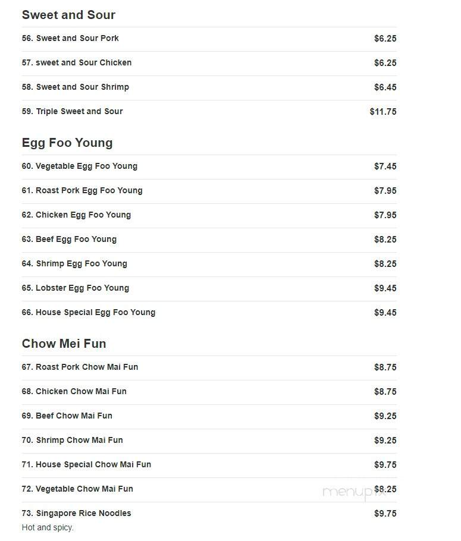The width and height of the screenshot is (461, 541).
Task: Click the Egg Foo Young section heading
Action: (x=67, y=143)
